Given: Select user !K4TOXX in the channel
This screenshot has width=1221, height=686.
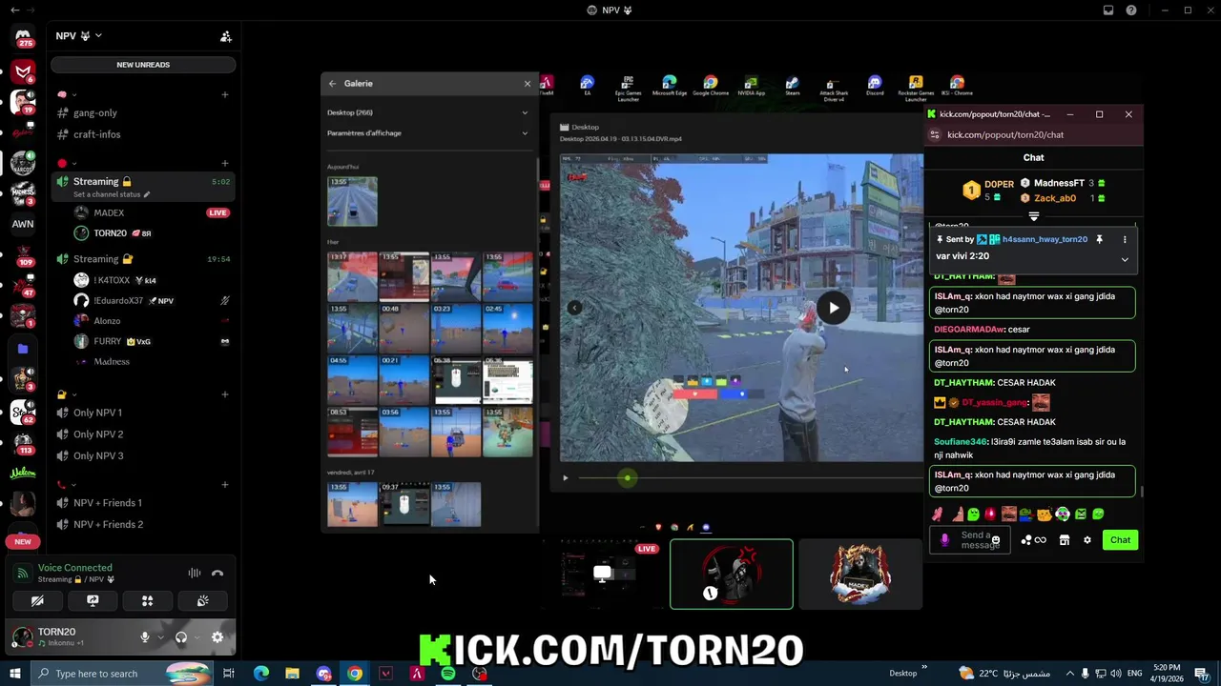Looking at the screenshot, I should click(112, 280).
